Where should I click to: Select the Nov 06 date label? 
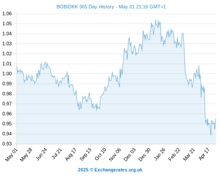click(x=115, y=154)
